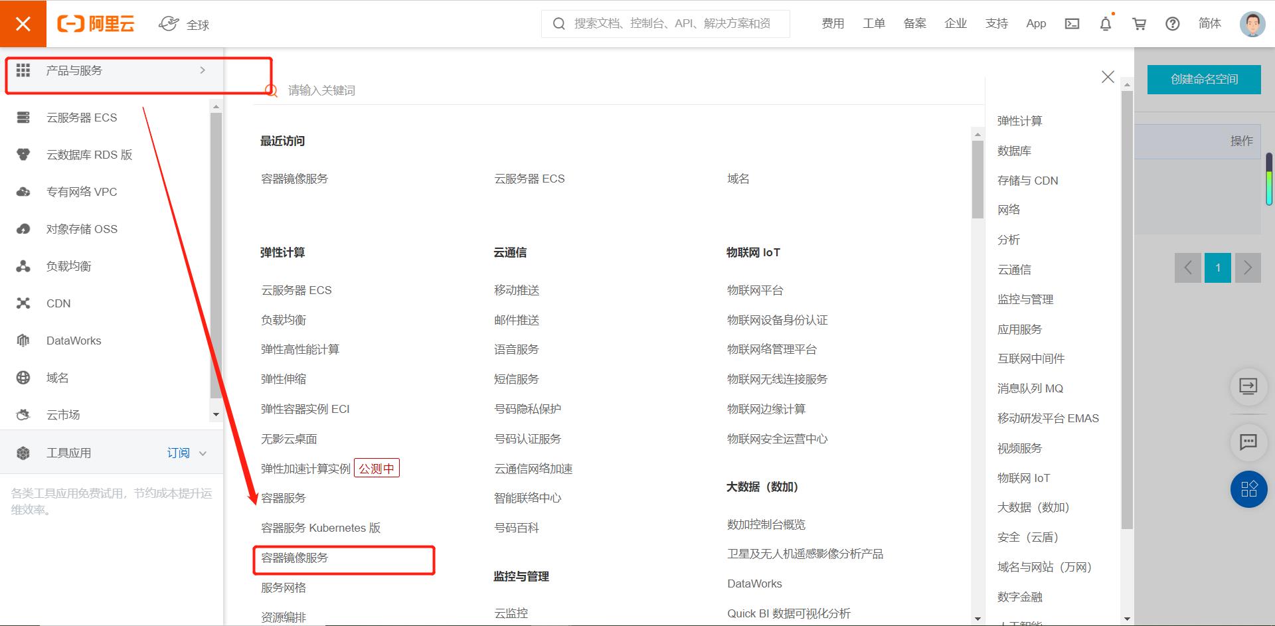Click the tool applications cube icon
This screenshot has height=626, width=1275.
[23, 453]
